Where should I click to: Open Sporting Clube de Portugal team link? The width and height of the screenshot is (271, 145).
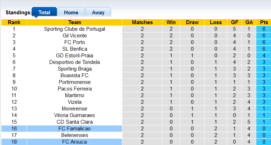point(75,29)
